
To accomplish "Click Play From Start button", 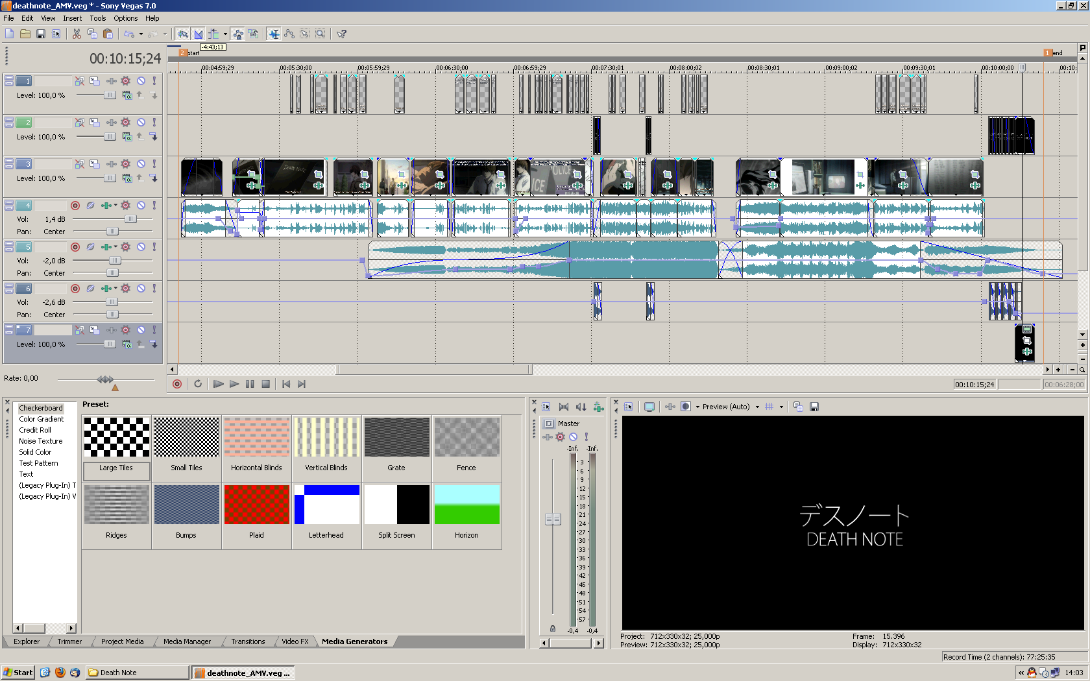I will (x=219, y=384).
